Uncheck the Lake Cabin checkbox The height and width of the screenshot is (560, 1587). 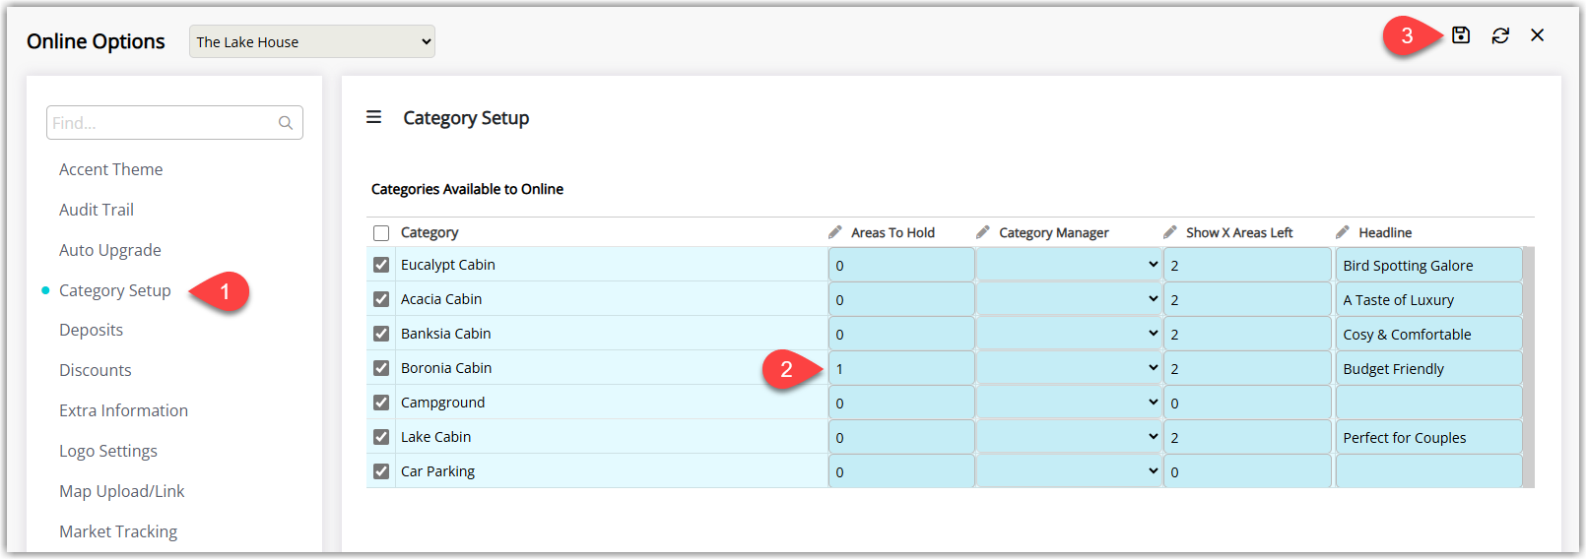[x=381, y=437]
